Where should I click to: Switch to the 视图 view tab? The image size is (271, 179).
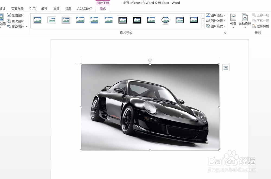click(x=68, y=9)
